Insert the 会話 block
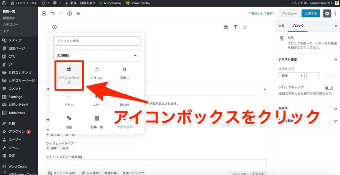 click(69, 122)
